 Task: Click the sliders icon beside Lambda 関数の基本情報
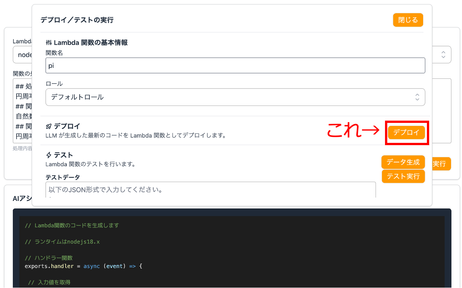pos(49,43)
